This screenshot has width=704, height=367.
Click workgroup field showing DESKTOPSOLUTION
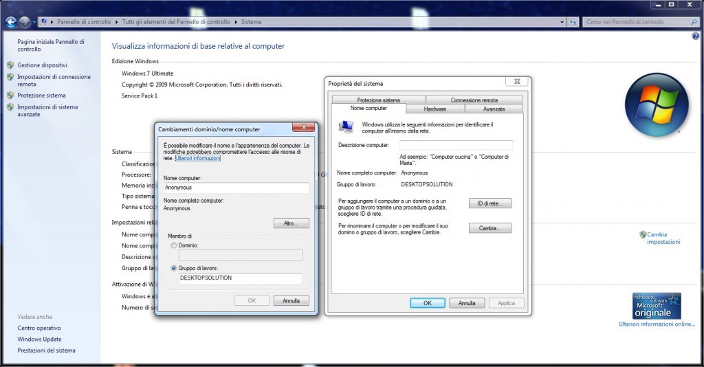(240, 278)
